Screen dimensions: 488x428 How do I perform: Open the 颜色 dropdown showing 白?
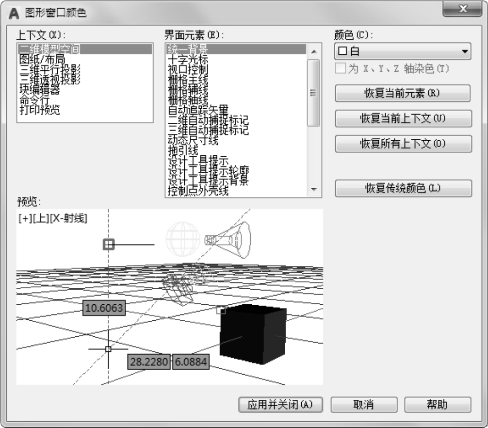click(464, 51)
